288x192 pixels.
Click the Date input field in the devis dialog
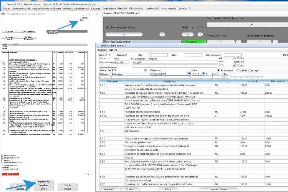click(x=194, y=55)
